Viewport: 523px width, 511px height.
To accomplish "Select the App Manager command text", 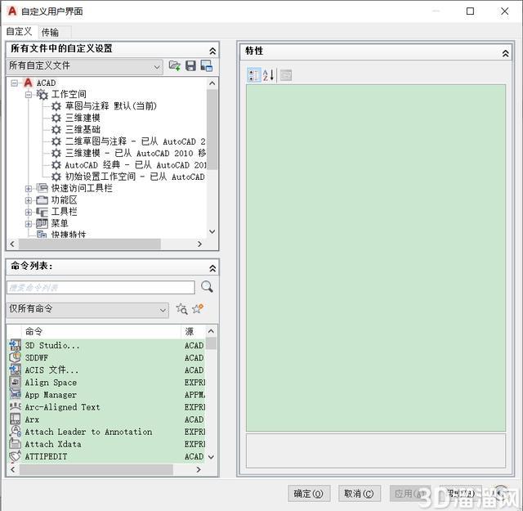I will pyautogui.click(x=51, y=395).
